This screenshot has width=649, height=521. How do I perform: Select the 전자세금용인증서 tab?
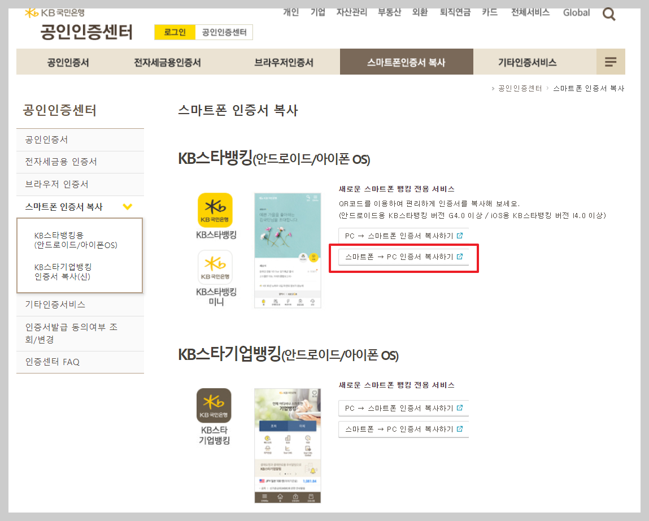(x=167, y=62)
